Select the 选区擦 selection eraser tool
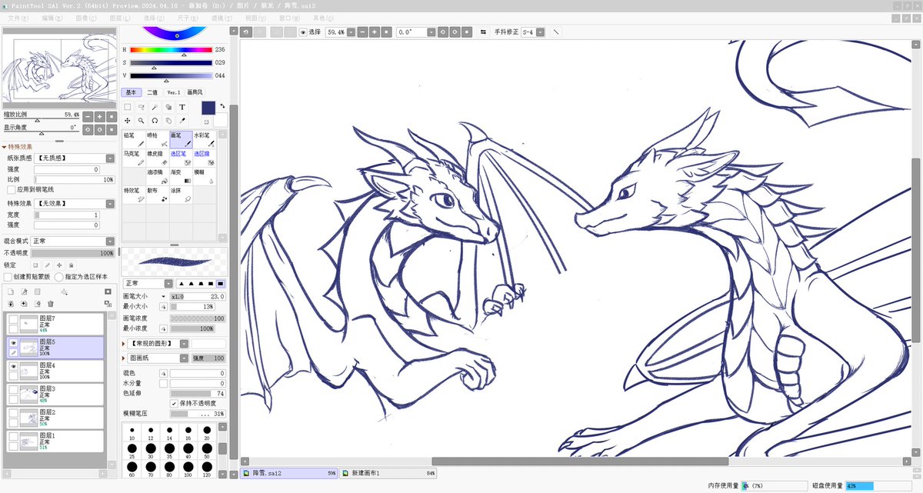The image size is (923, 493). 204,158
